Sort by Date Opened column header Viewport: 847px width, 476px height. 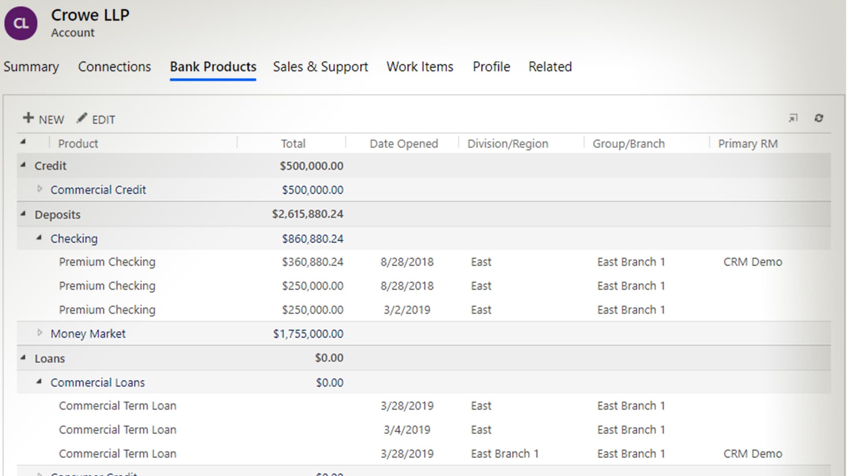coord(403,144)
